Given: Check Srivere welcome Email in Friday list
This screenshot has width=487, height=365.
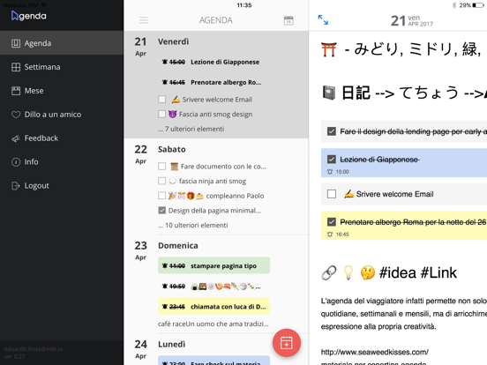Looking at the screenshot, I should point(161,100).
